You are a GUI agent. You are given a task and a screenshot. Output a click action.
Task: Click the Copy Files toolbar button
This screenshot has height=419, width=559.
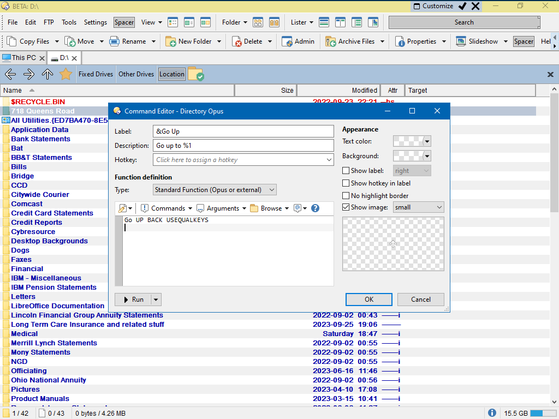tap(28, 41)
